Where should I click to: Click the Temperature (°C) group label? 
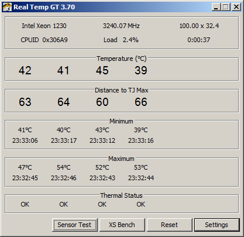click(x=122, y=59)
